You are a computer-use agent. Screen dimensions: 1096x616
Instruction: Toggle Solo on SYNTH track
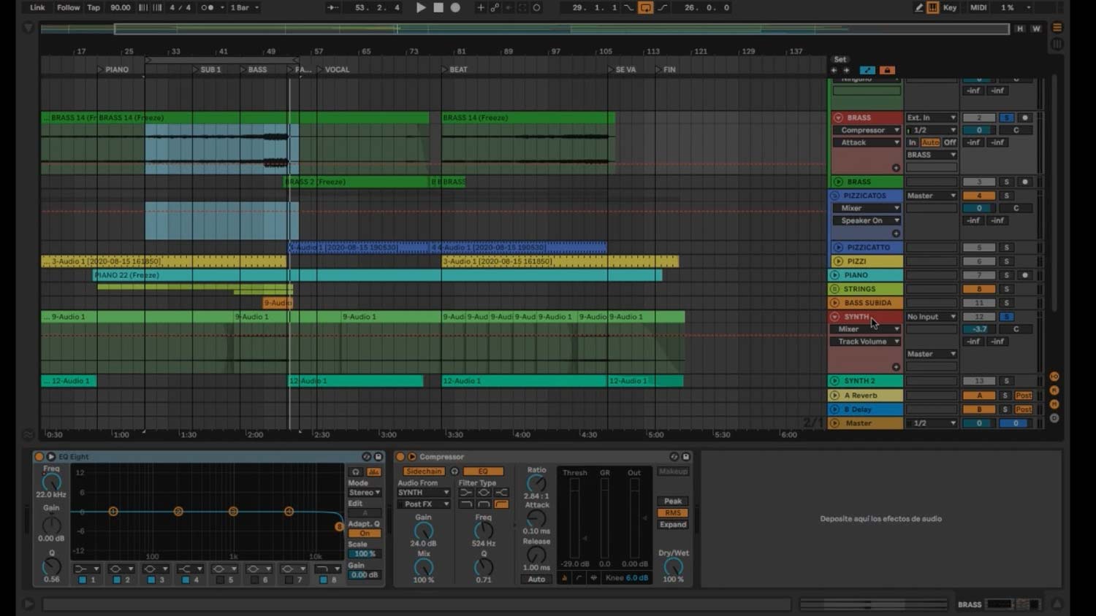click(1007, 317)
